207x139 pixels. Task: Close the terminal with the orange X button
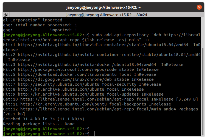pyautogui.click(x=199, y=7)
